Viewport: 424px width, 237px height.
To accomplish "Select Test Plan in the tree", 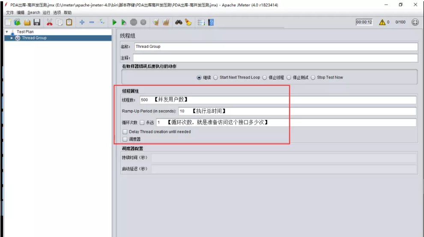I will 25,32.
